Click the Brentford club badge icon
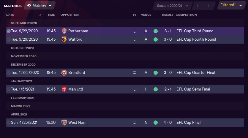 pyautogui.click(x=64, y=73)
